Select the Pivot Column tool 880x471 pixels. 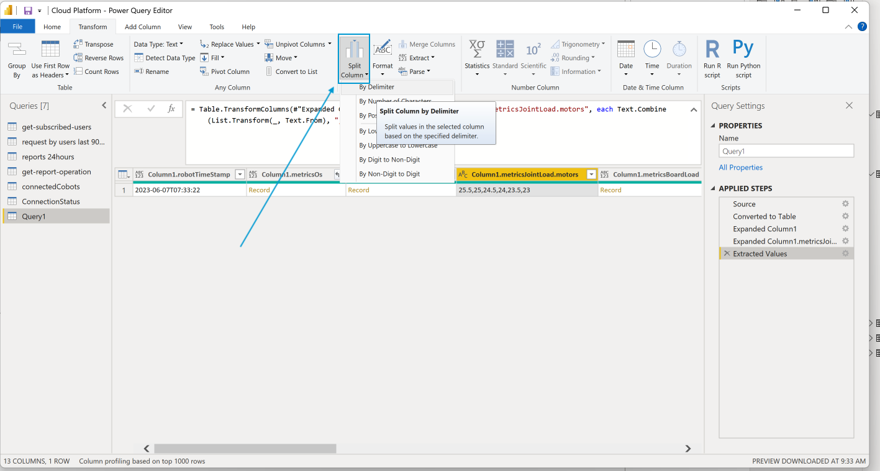click(225, 71)
